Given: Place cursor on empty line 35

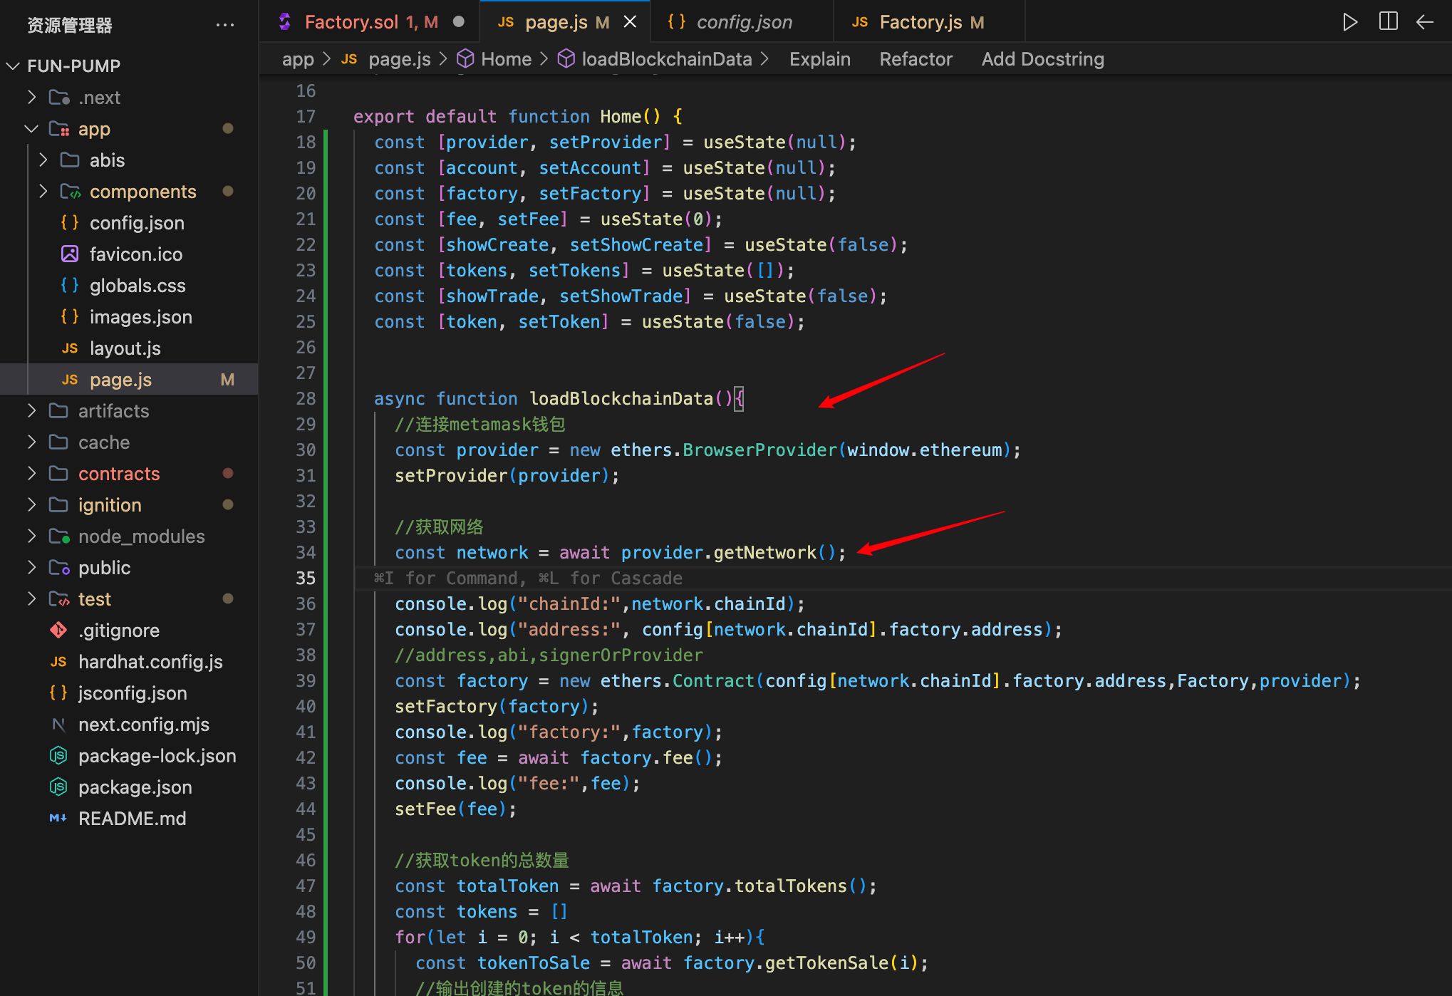Looking at the screenshot, I should [903, 578].
